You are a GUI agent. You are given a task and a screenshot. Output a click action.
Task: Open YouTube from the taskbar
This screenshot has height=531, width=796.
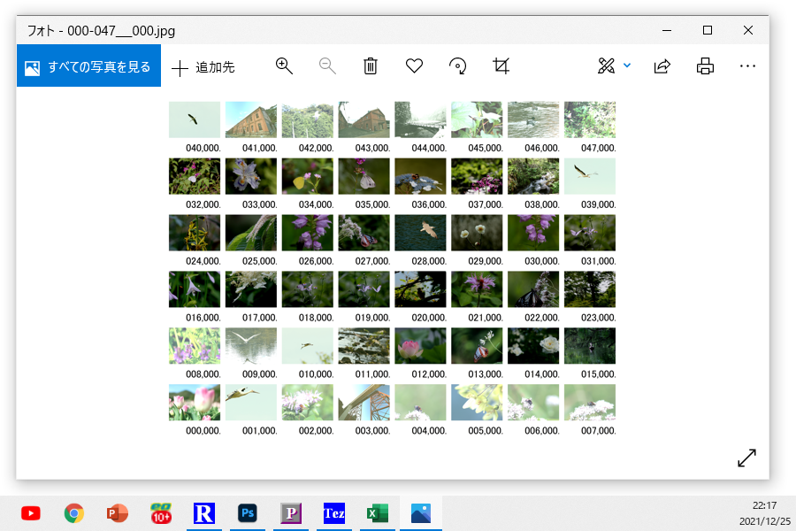point(31,513)
